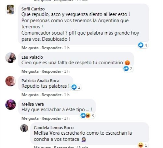
Task: Open Candela Lemus Roco's avatar
Action: pyautogui.click(x=24, y=128)
